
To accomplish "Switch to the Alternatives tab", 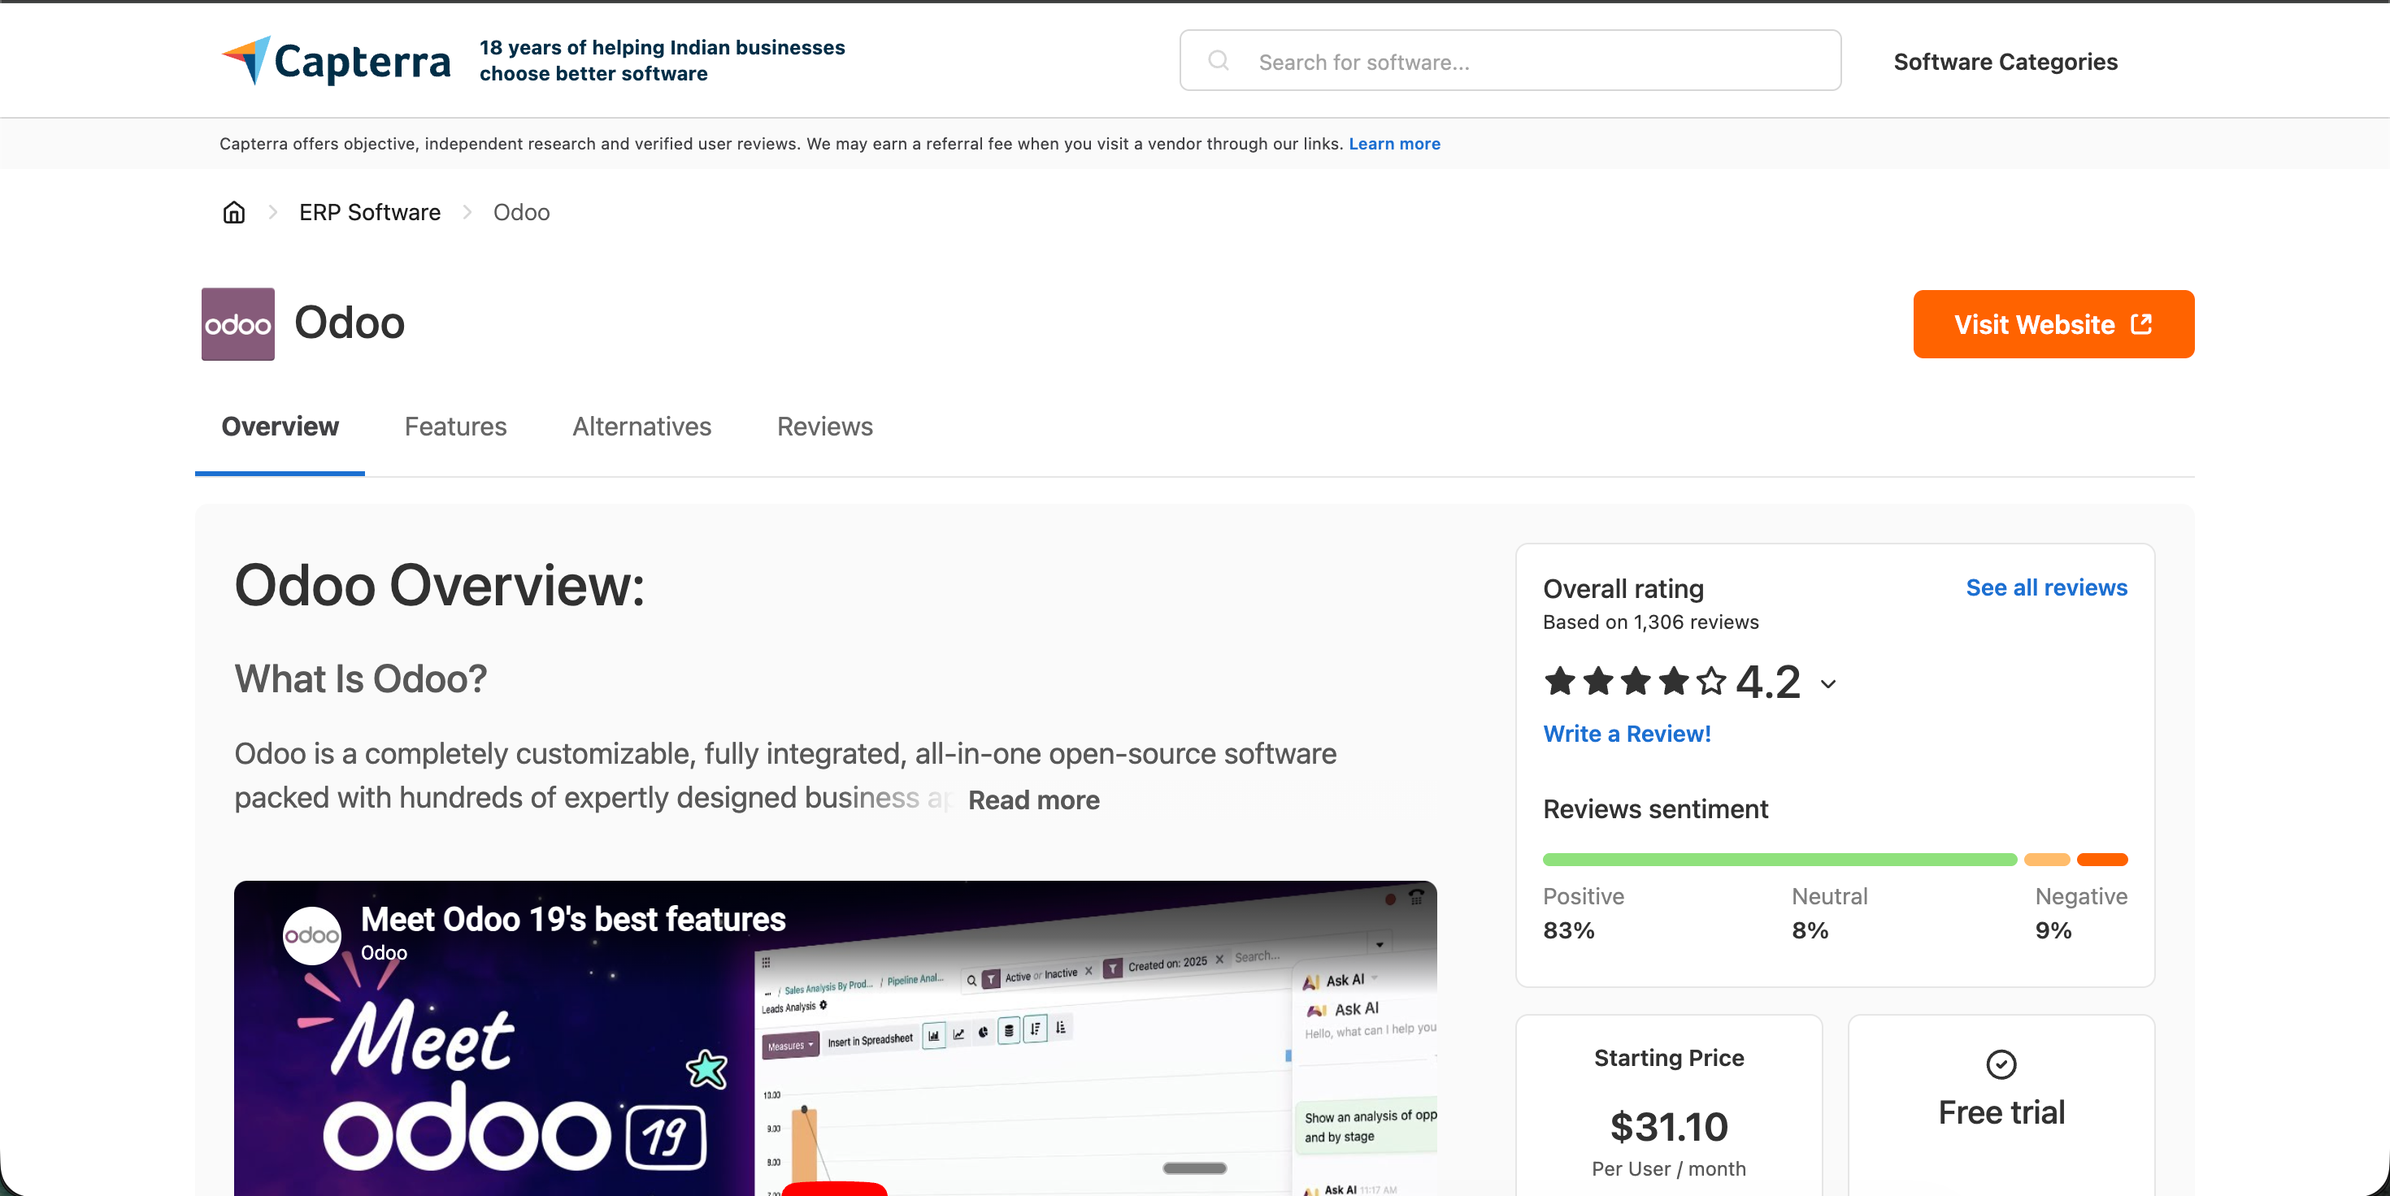I will tap(642, 427).
